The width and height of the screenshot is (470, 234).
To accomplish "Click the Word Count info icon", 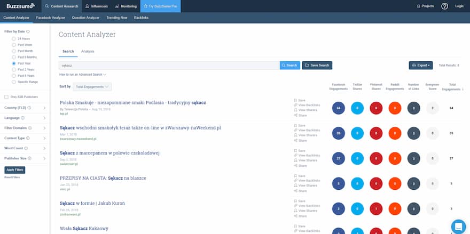I will 26,148.
